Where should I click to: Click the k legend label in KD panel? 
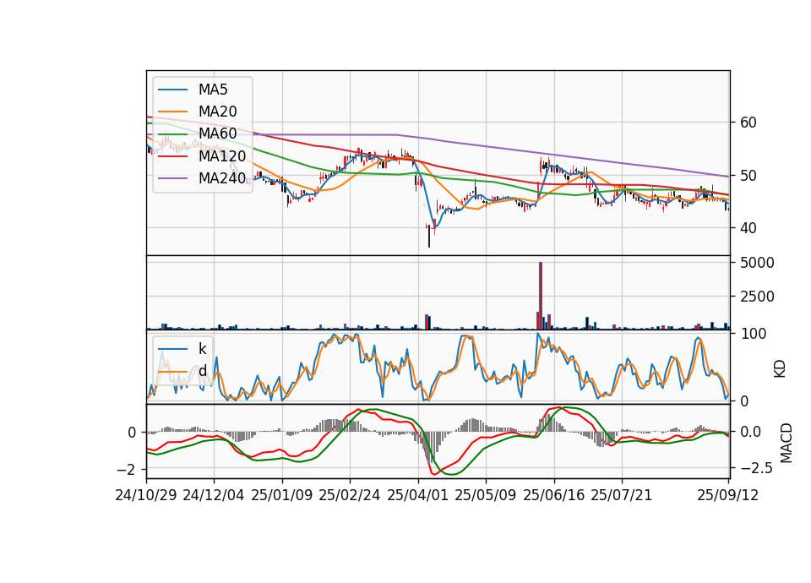click(x=202, y=349)
